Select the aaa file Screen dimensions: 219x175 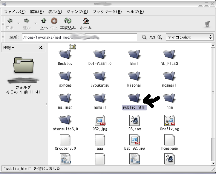(100, 140)
